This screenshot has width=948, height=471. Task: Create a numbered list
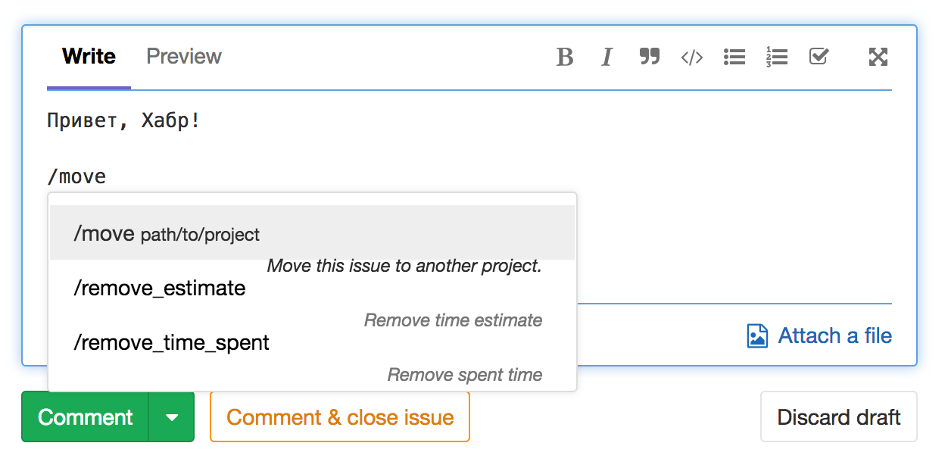776,56
